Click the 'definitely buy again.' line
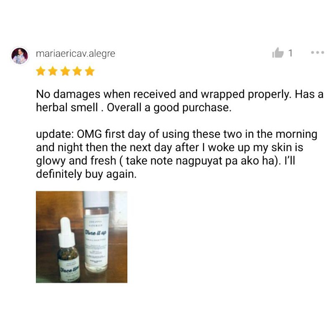The image size is (334, 334). click(86, 174)
